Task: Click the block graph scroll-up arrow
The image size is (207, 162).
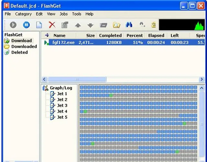Action: 202,88
